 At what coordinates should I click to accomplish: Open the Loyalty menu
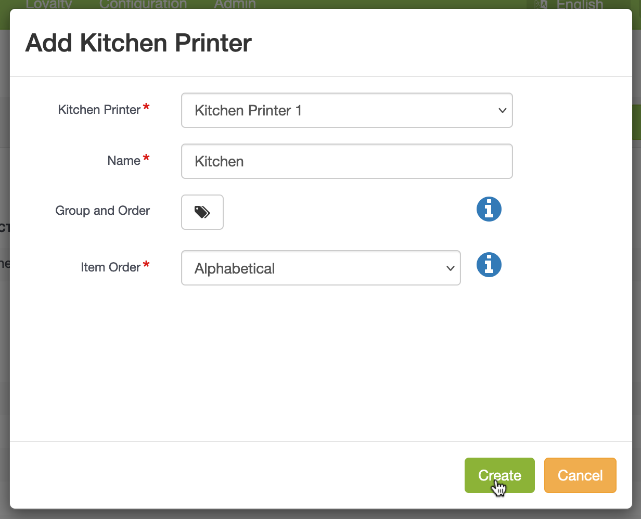[48, 4]
